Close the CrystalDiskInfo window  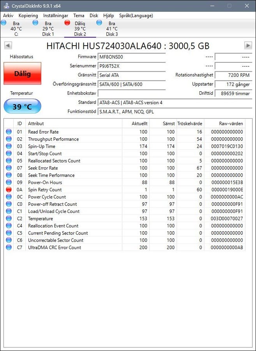point(247,6)
